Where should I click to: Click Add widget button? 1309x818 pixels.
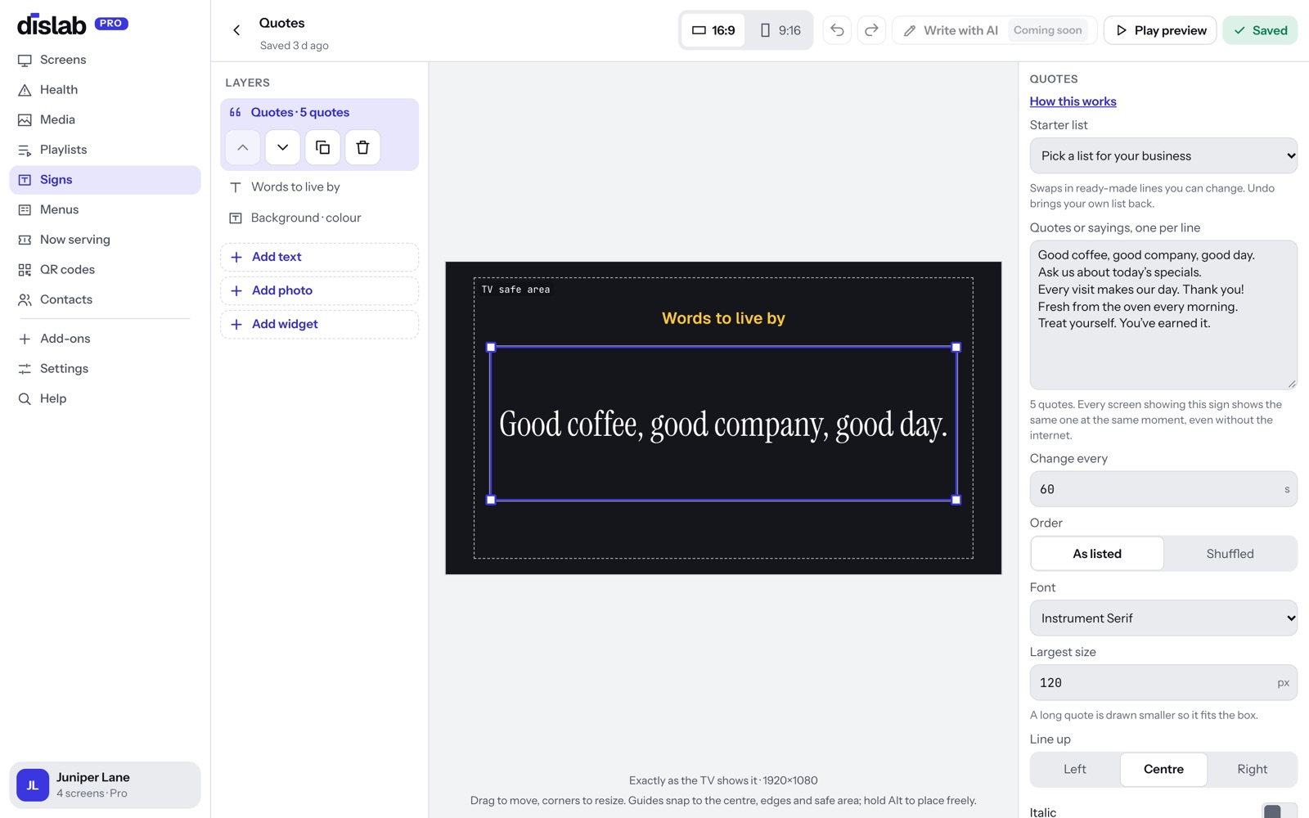[x=319, y=324]
